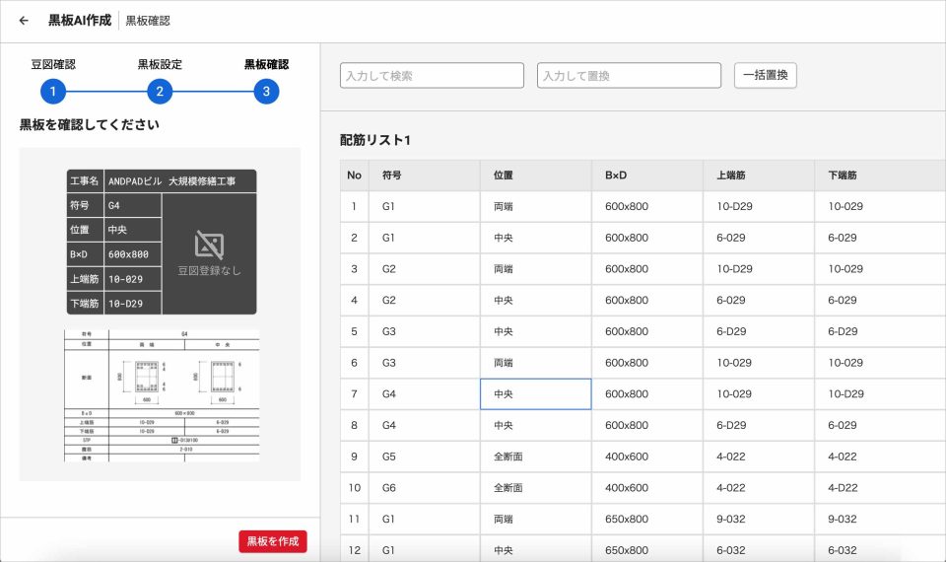Open the rebar drawing thumbnail for G4
Viewport: 946px width, 562px height.
161,395
